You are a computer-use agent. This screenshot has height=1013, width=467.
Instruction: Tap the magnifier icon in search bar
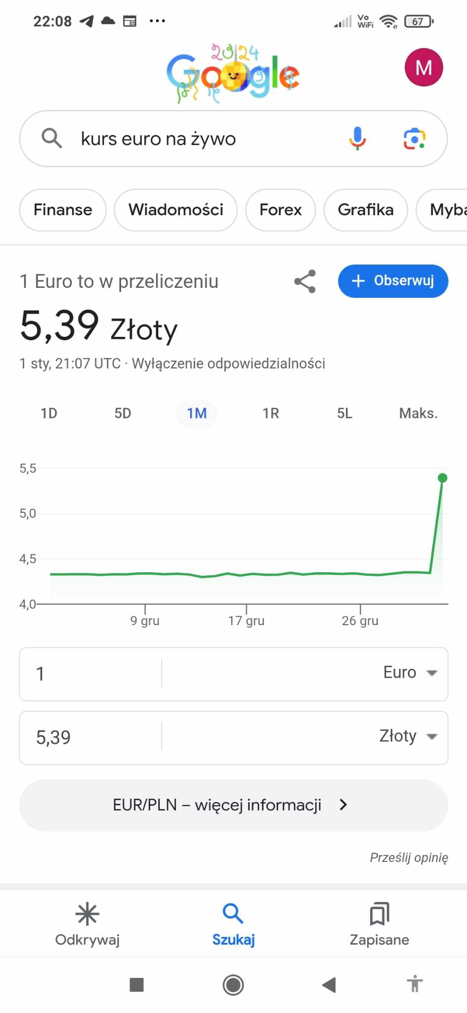click(x=51, y=138)
